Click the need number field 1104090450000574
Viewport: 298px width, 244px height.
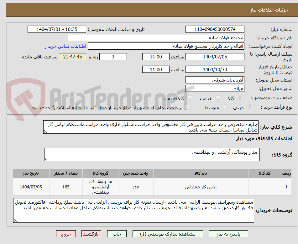(x=215, y=29)
